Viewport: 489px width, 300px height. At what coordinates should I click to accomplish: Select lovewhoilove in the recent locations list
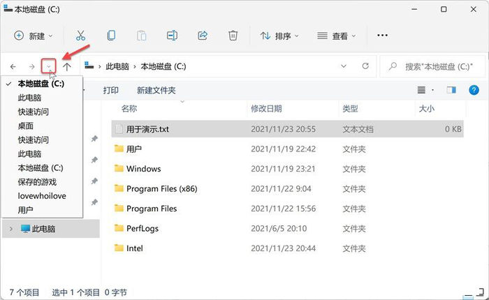(42, 195)
